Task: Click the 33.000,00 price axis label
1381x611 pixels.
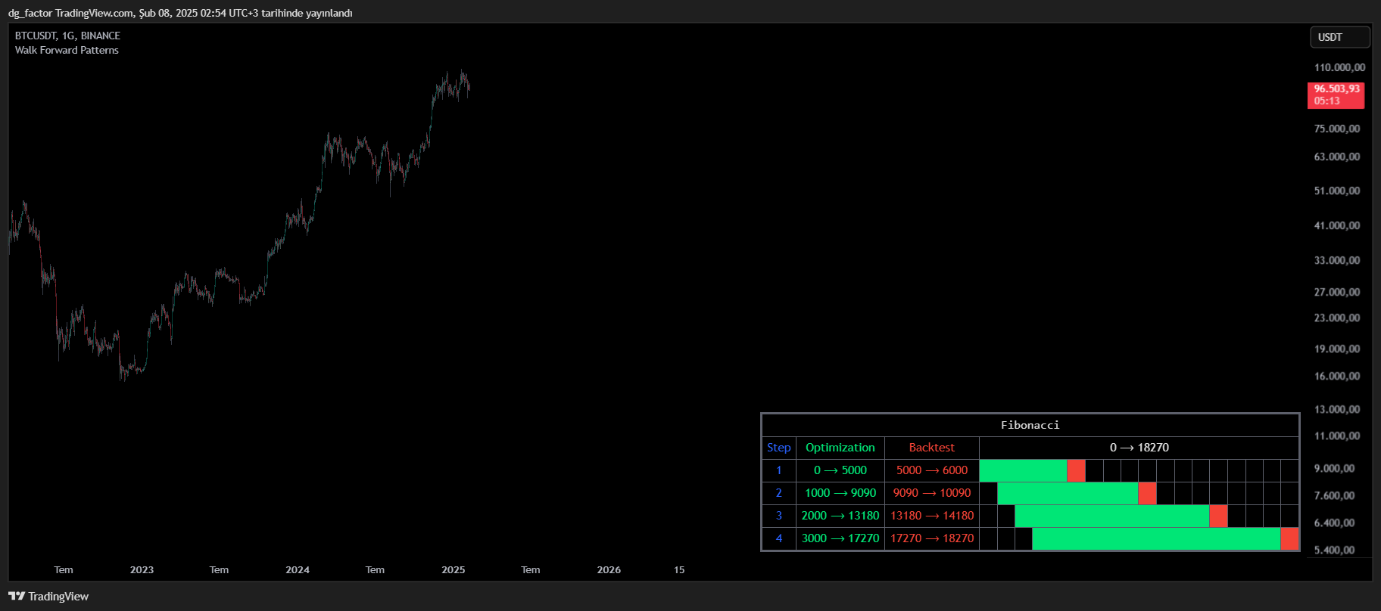Action: [x=1337, y=260]
